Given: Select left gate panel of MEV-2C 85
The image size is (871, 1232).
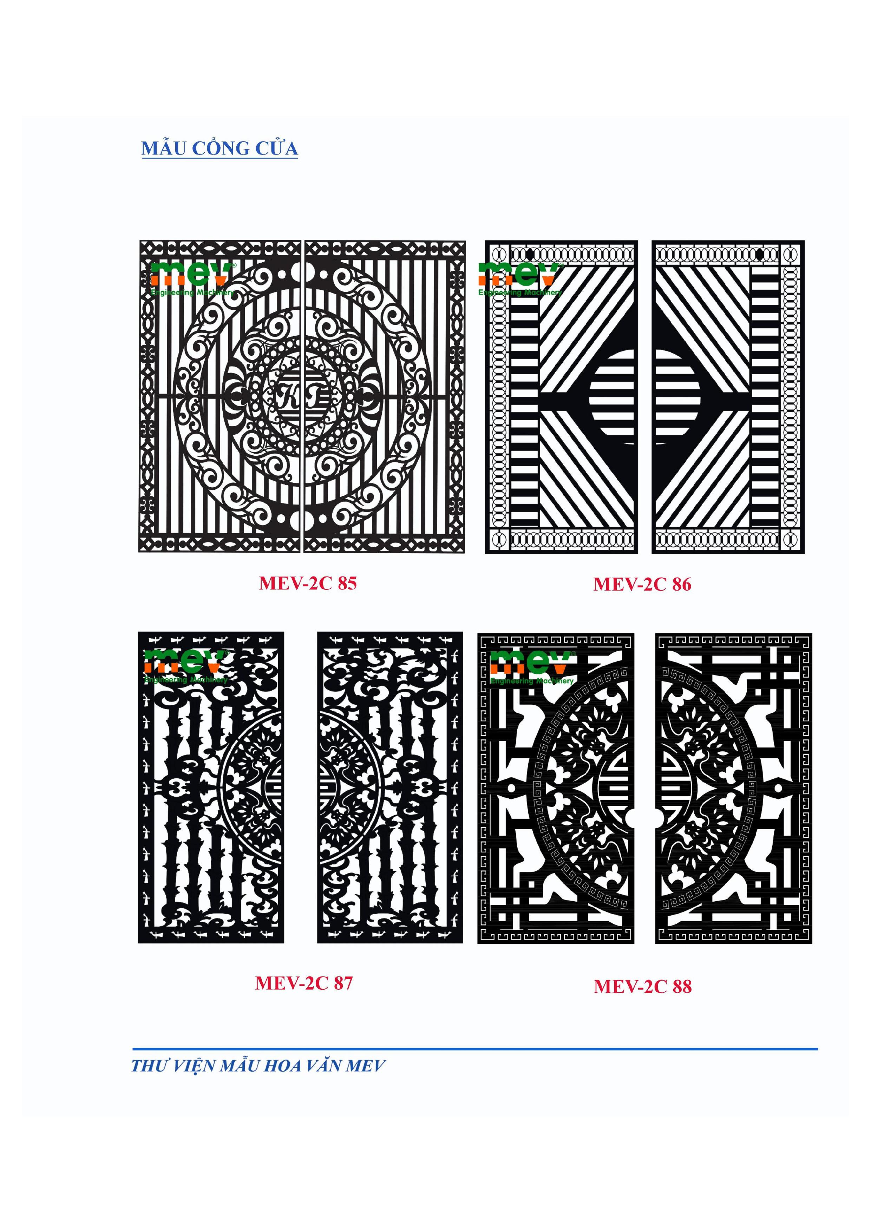Looking at the screenshot, I should [x=220, y=396].
